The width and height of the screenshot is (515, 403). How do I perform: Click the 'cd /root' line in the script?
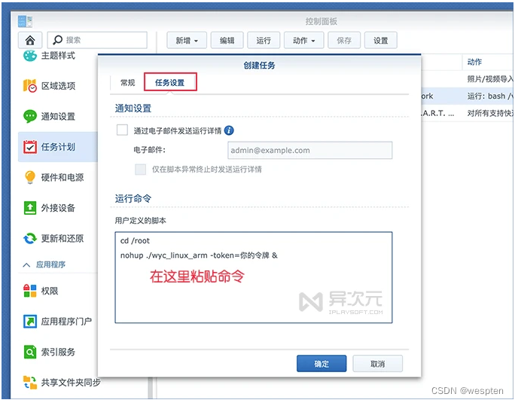tap(135, 240)
